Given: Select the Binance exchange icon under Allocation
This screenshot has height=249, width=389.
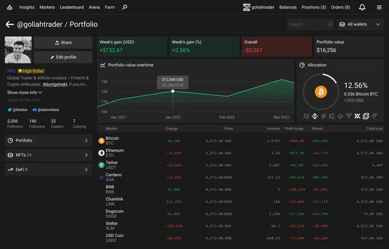Looking at the screenshot, I should coord(315,116).
